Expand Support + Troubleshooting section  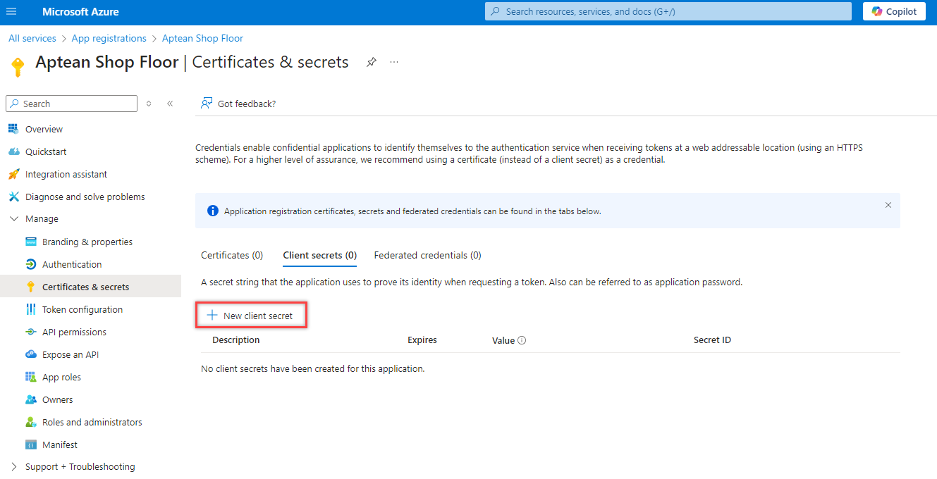14,466
